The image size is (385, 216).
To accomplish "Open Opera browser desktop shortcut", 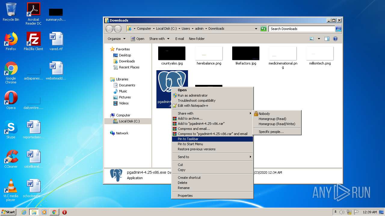I will point(11,100).
